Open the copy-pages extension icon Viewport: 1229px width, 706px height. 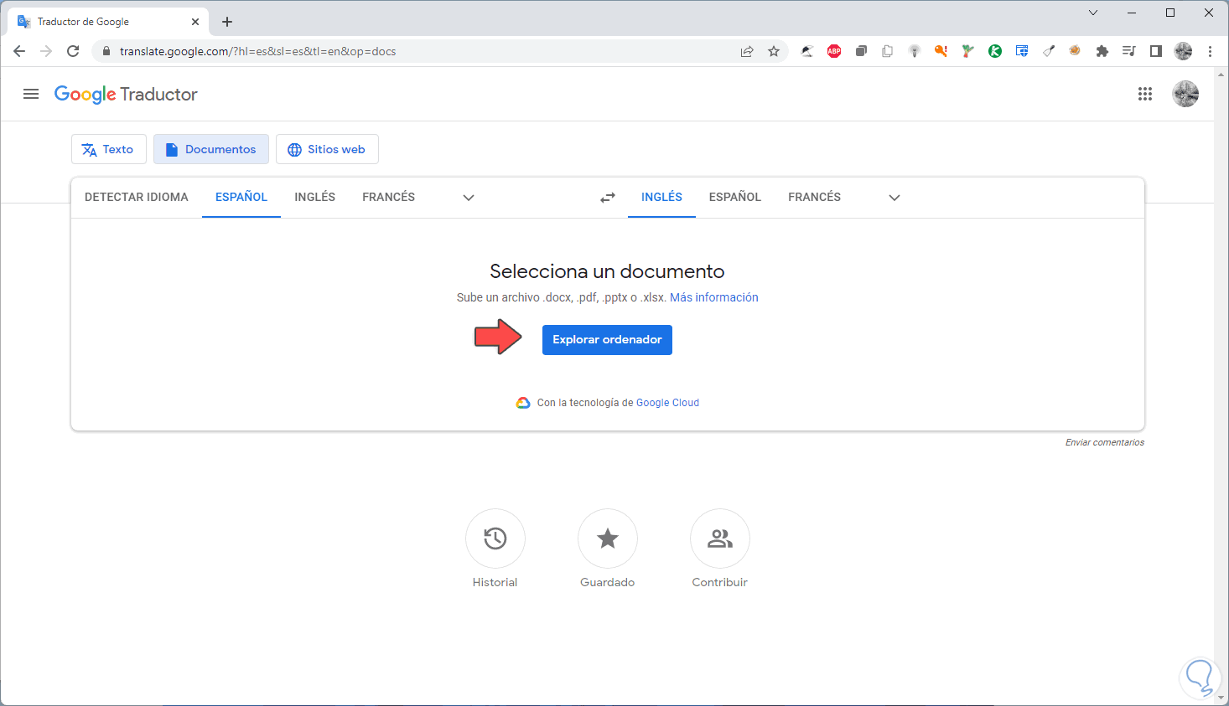tap(888, 51)
